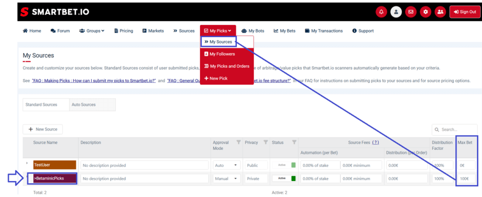Image resolution: width=482 pixels, height=197 pixels.
Task: Edit TestUser Distribution per Order 0.00€
Action: (x=407, y=165)
